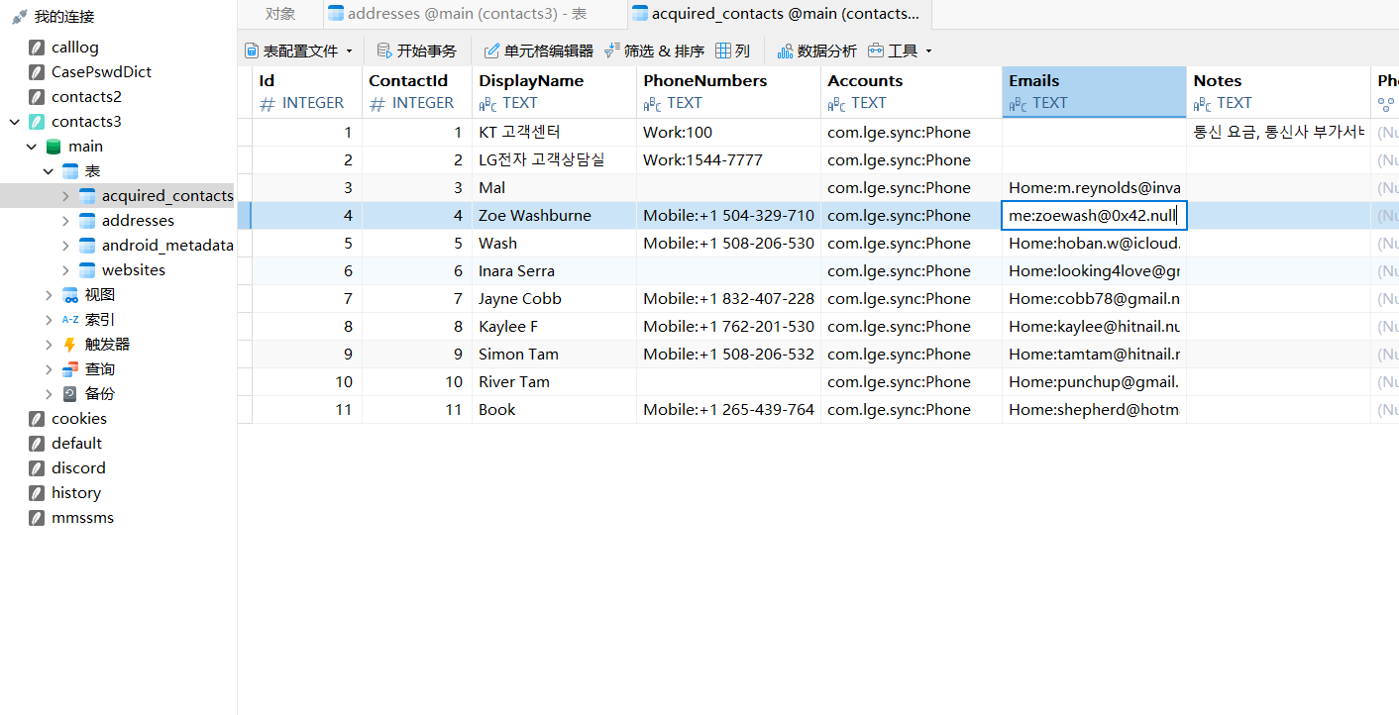Expand the 触发器 triggers node
This screenshot has width=1399, height=715.
(49, 345)
